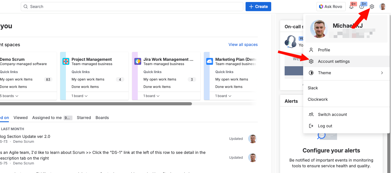
Task: Open the Assigned to me tab
Action: [x=47, y=118]
